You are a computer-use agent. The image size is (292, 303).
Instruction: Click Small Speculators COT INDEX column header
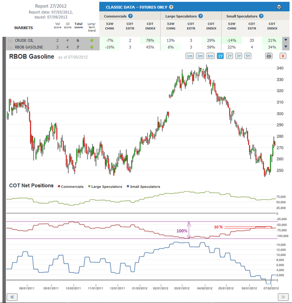(272, 26)
